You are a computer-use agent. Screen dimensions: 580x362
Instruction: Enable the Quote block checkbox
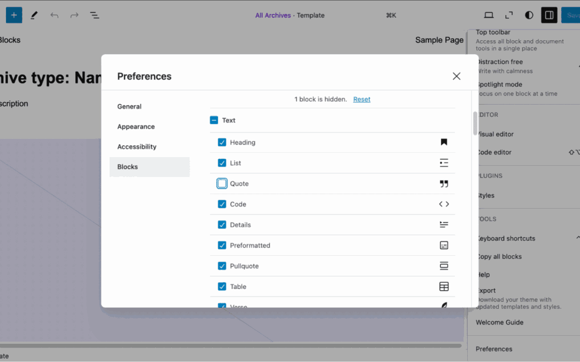pos(222,183)
